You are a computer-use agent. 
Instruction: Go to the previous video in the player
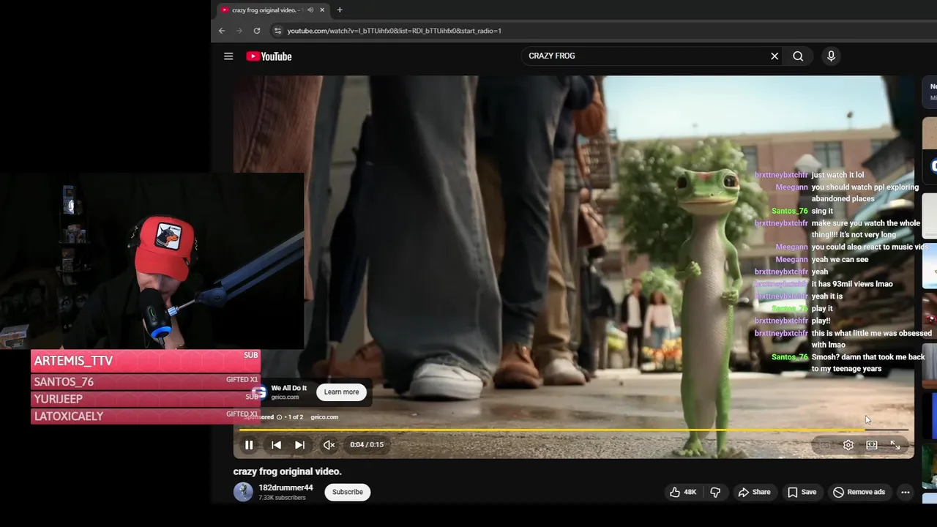(276, 445)
